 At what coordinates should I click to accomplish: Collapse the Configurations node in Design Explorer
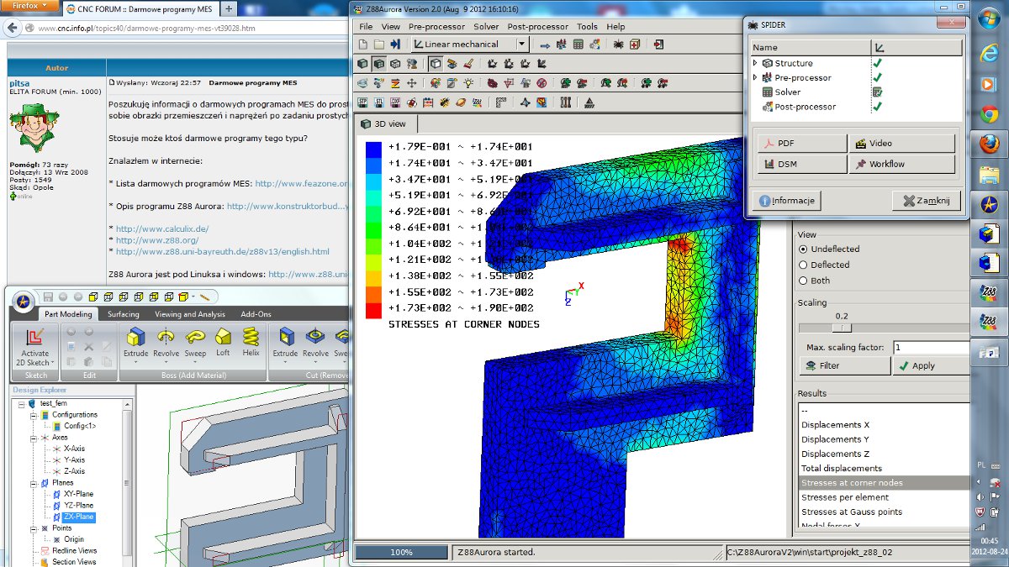(x=34, y=415)
